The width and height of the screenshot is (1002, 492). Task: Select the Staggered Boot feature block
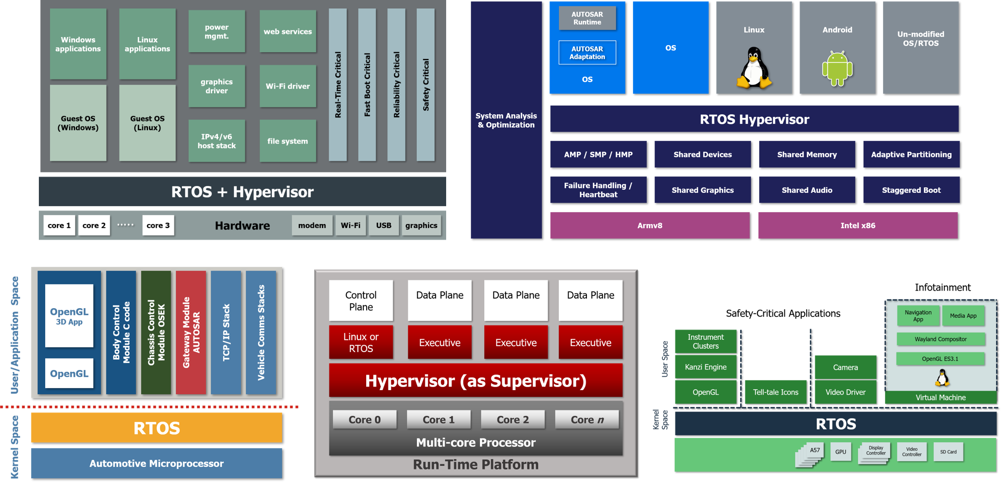pyautogui.click(x=911, y=190)
